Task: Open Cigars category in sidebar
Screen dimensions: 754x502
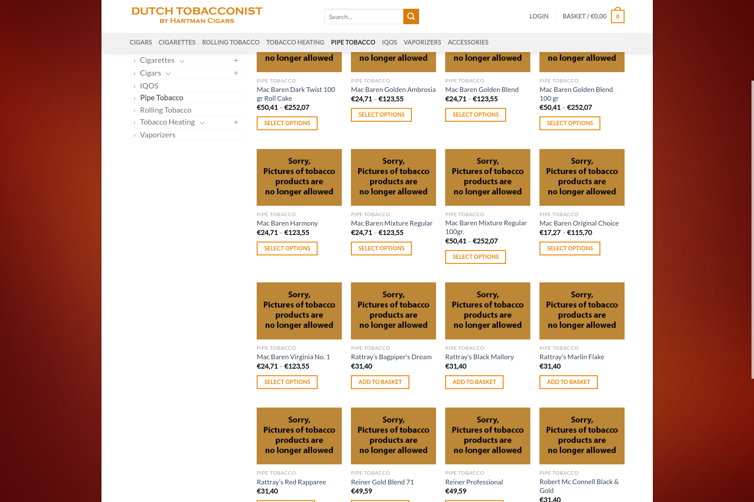Action: tap(150, 73)
